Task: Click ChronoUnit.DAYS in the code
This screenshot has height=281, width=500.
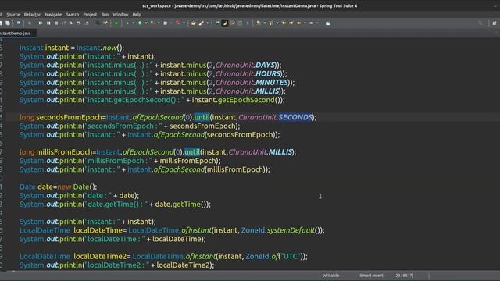Action: click(245, 65)
